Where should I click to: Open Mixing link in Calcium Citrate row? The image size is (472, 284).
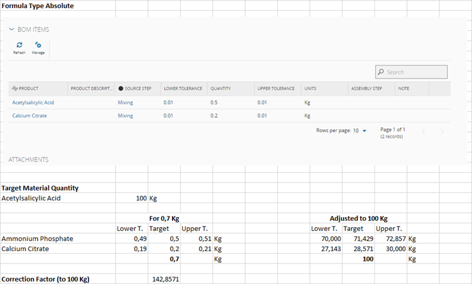click(125, 116)
